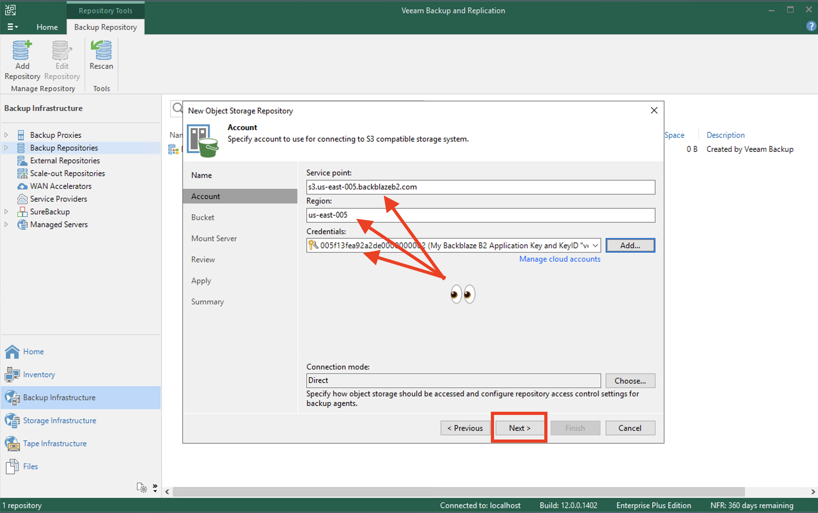Click the Service point input field
Screen dimensions: 818x513
click(x=481, y=187)
